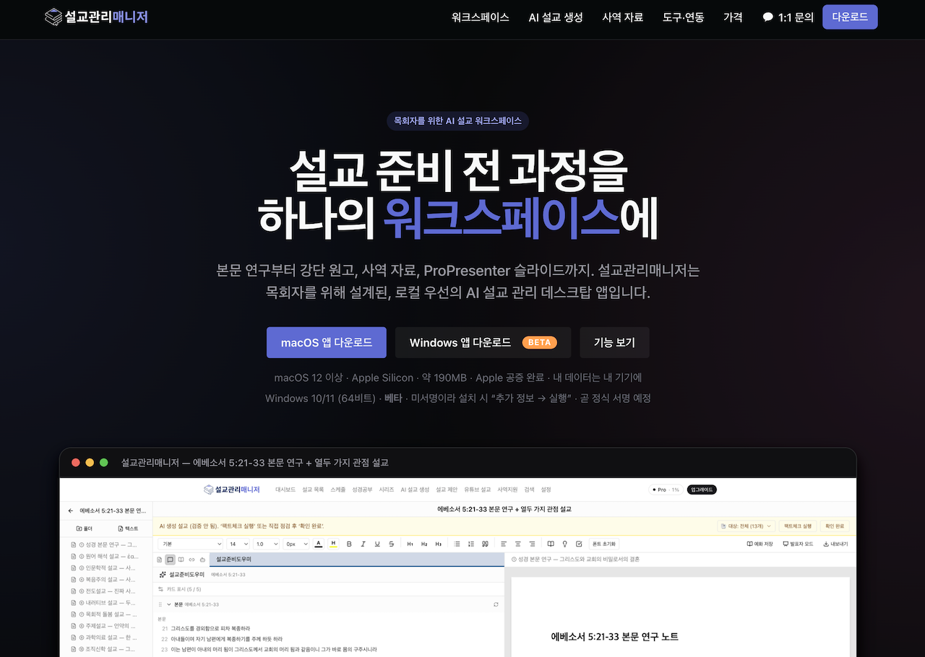
Task: Apply strikethrough in the preview toolbar
Action: tap(391, 544)
